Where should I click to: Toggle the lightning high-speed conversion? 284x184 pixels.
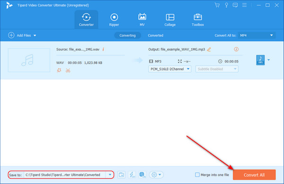(132, 175)
